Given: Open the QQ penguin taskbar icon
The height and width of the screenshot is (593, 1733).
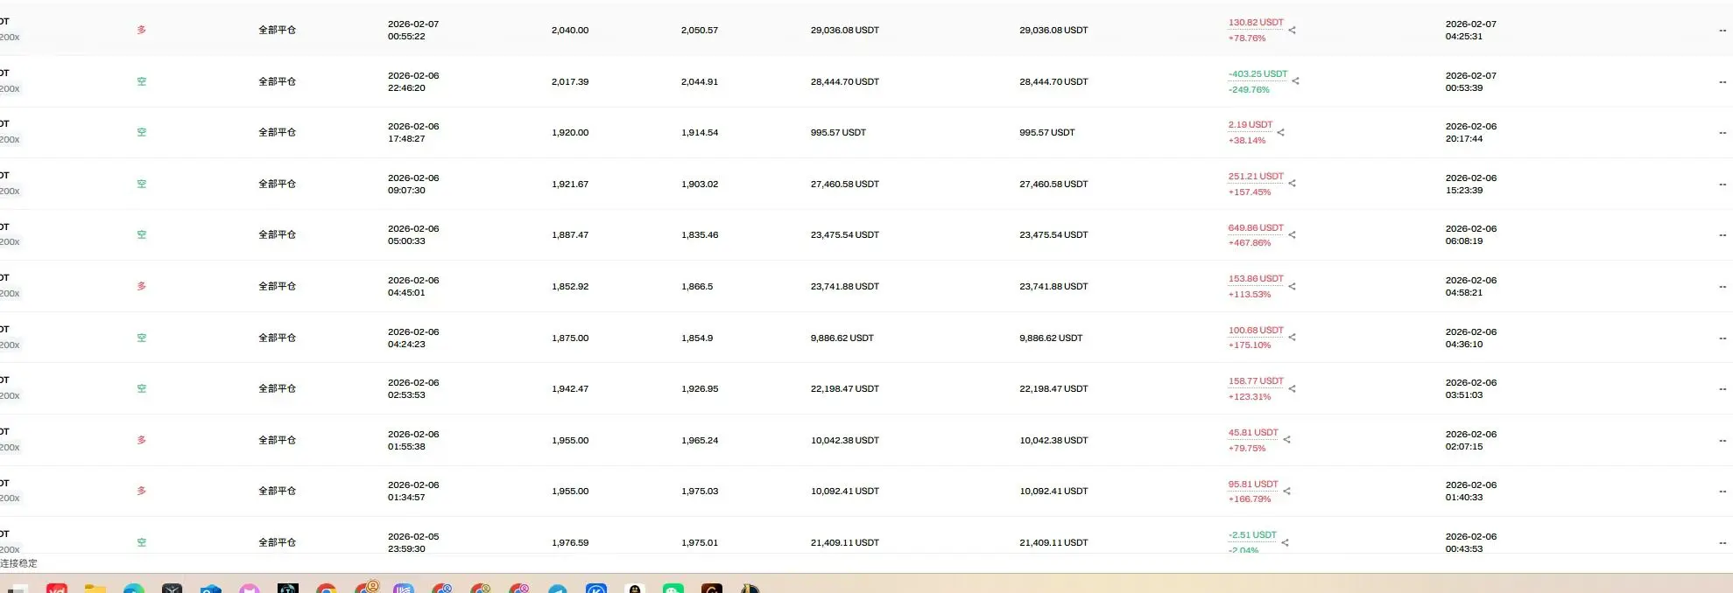Looking at the screenshot, I should coord(635,589).
